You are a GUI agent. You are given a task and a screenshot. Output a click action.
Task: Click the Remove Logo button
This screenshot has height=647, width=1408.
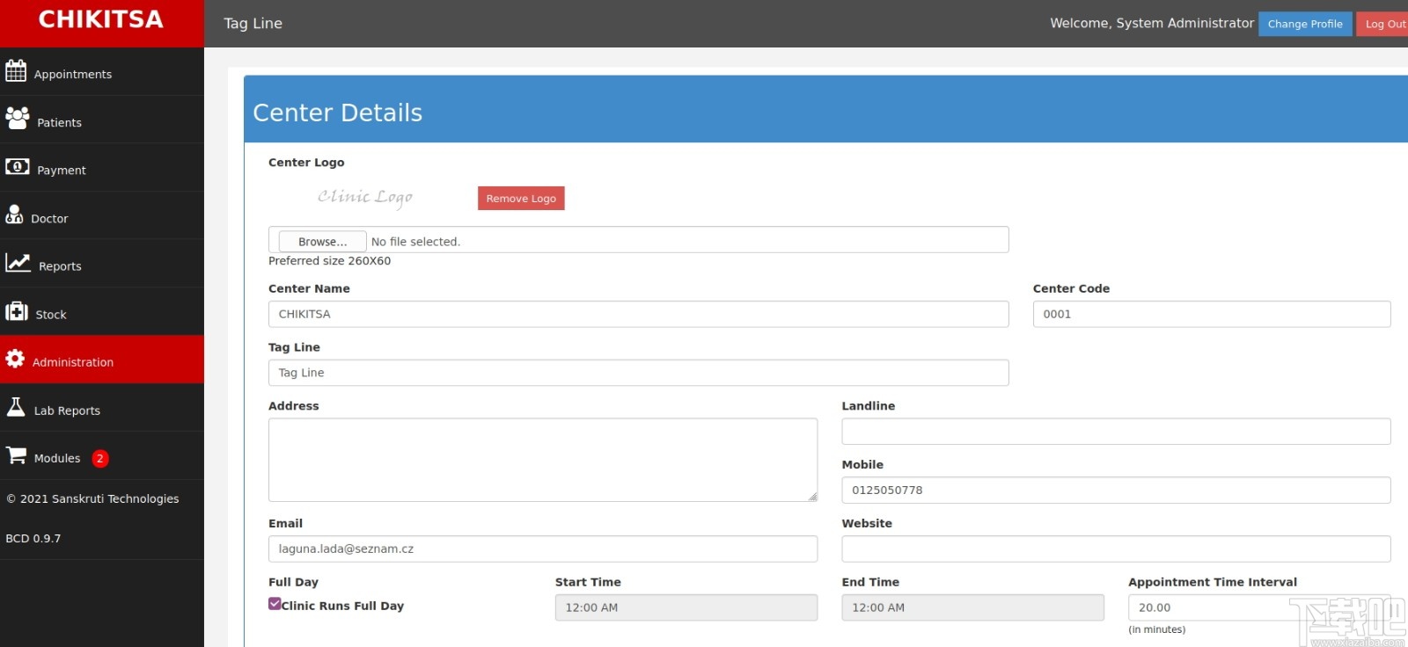click(x=521, y=199)
